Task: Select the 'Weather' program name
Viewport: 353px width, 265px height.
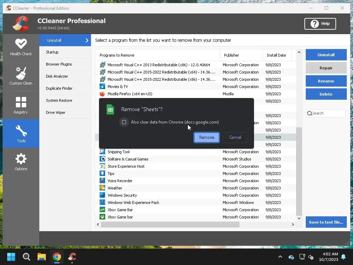Action: tap(115, 188)
